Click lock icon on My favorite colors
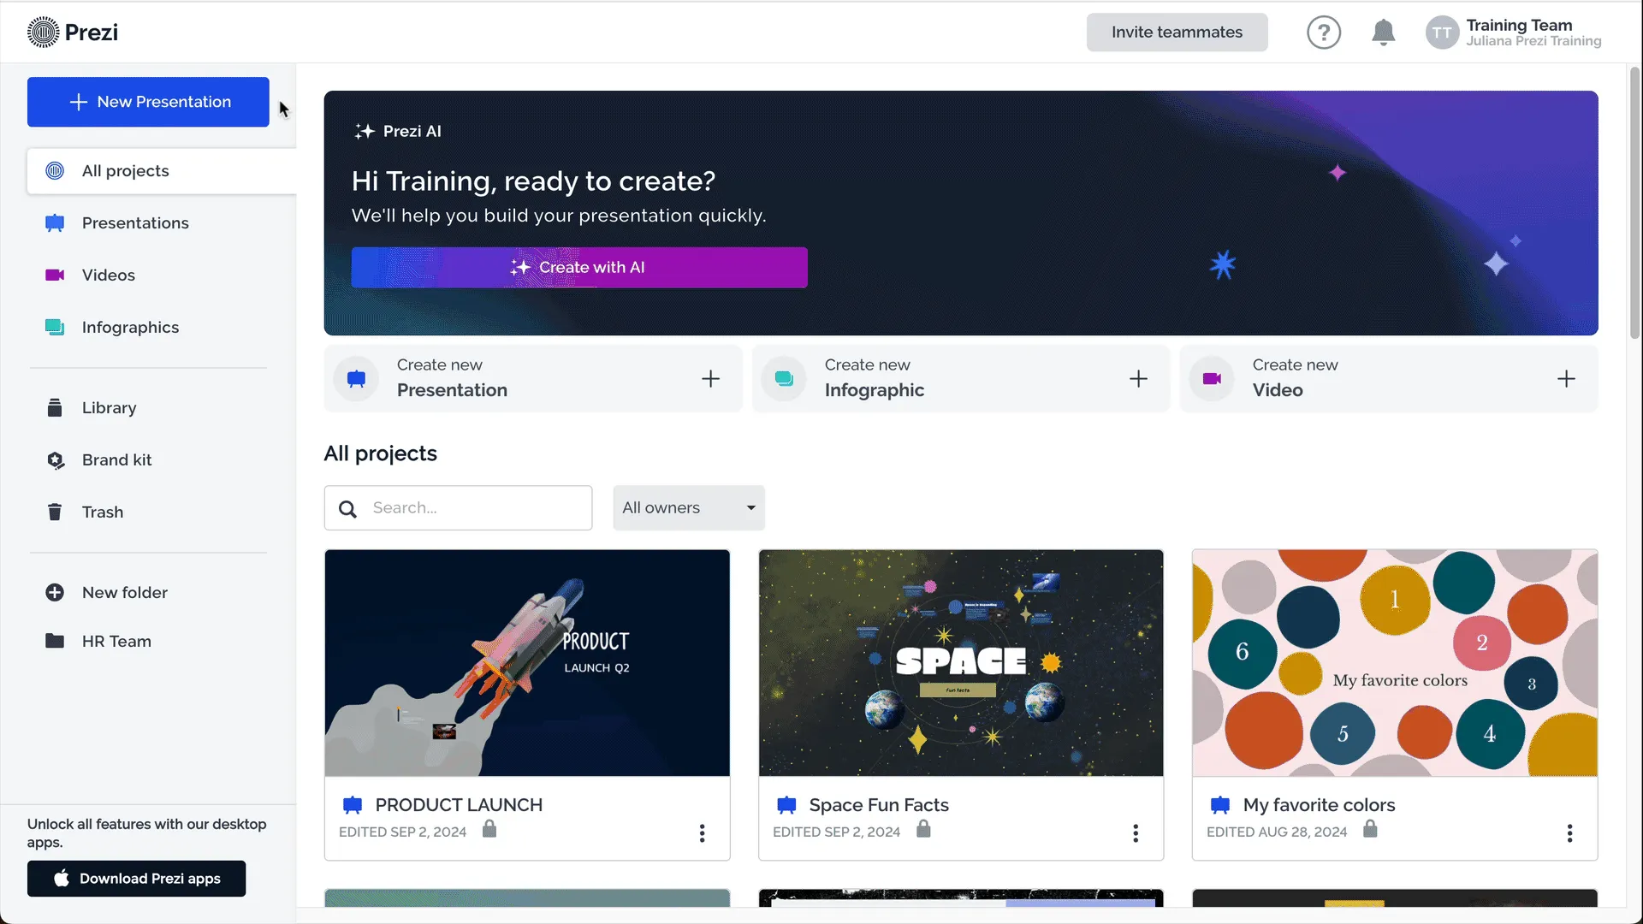 click(x=1370, y=829)
